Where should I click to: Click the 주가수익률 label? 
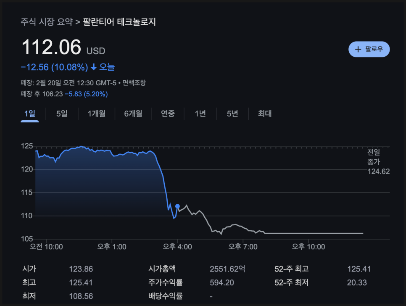tap(166, 282)
